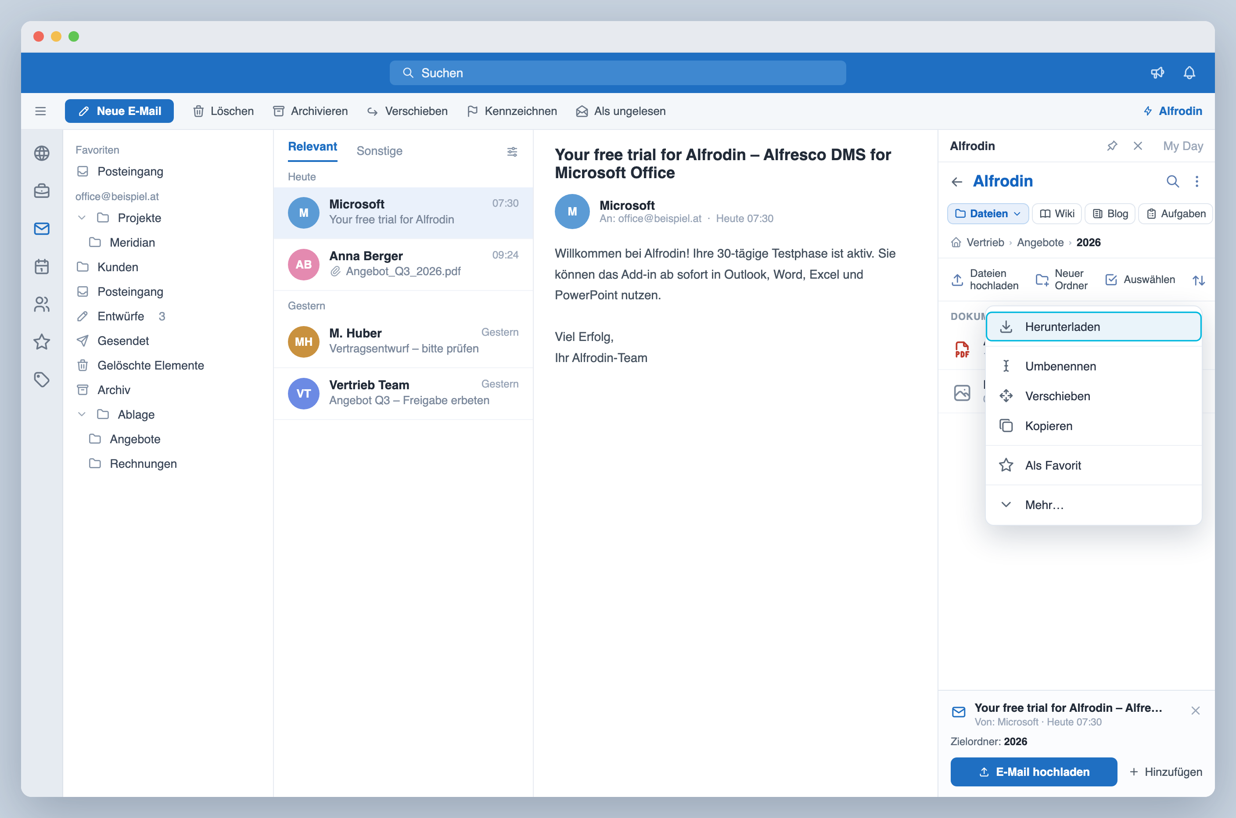Click the image file icon
The image size is (1236, 818).
click(962, 392)
